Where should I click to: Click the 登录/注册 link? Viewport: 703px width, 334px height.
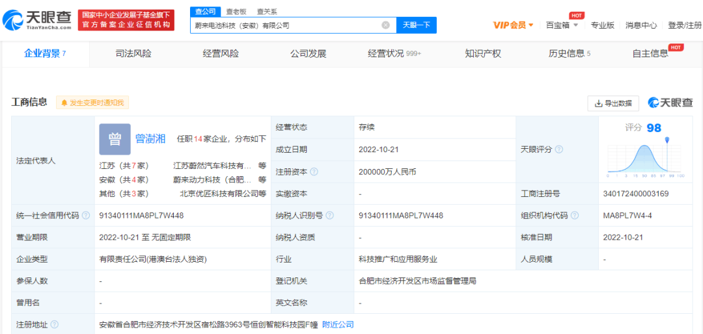tap(685, 25)
